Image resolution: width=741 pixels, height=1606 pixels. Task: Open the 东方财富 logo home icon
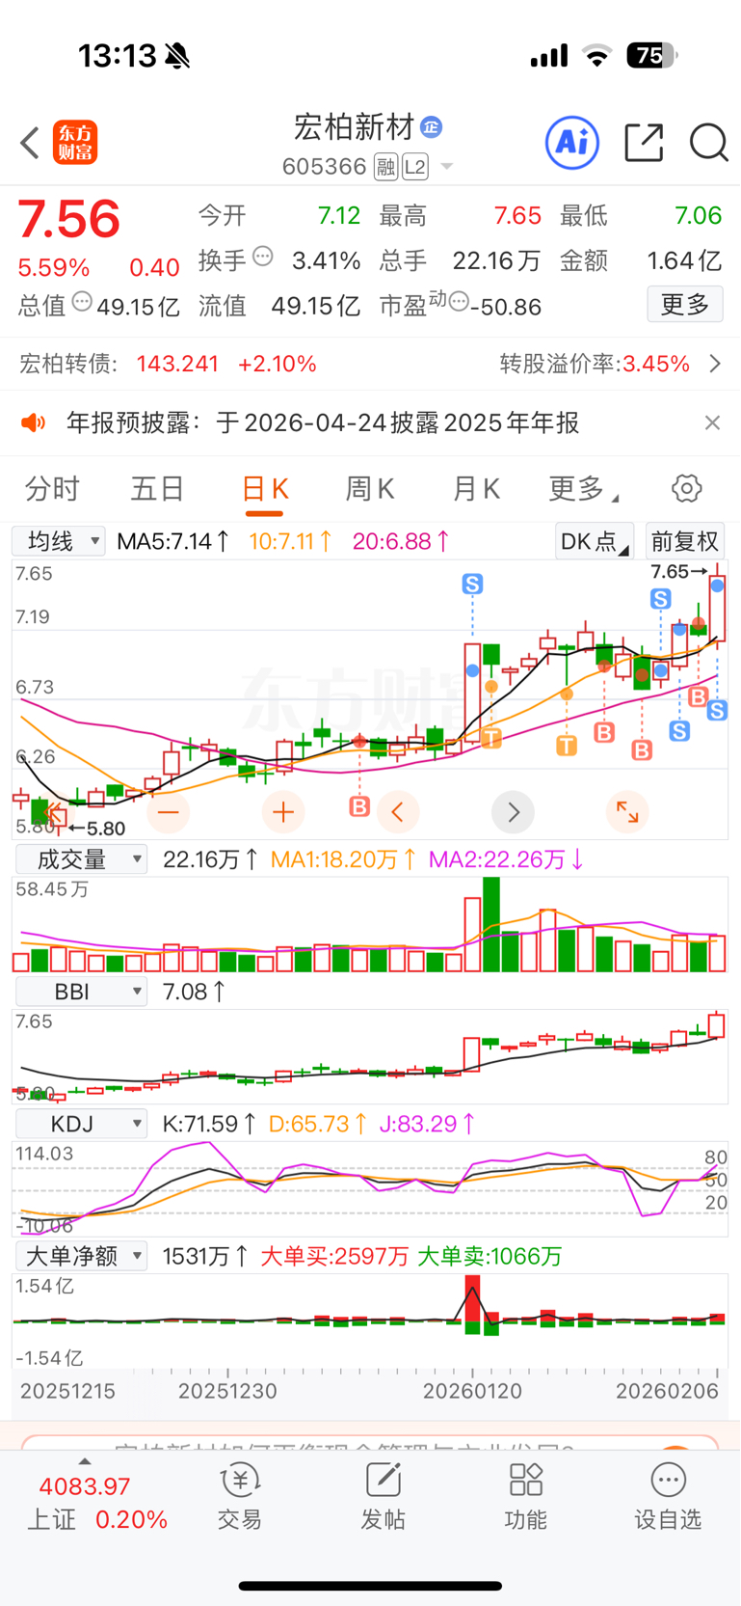(75, 143)
